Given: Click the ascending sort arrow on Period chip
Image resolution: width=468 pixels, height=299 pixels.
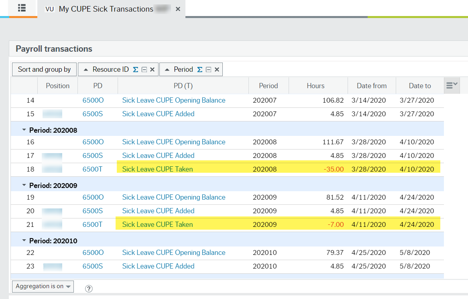Looking at the screenshot, I should pos(167,69).
